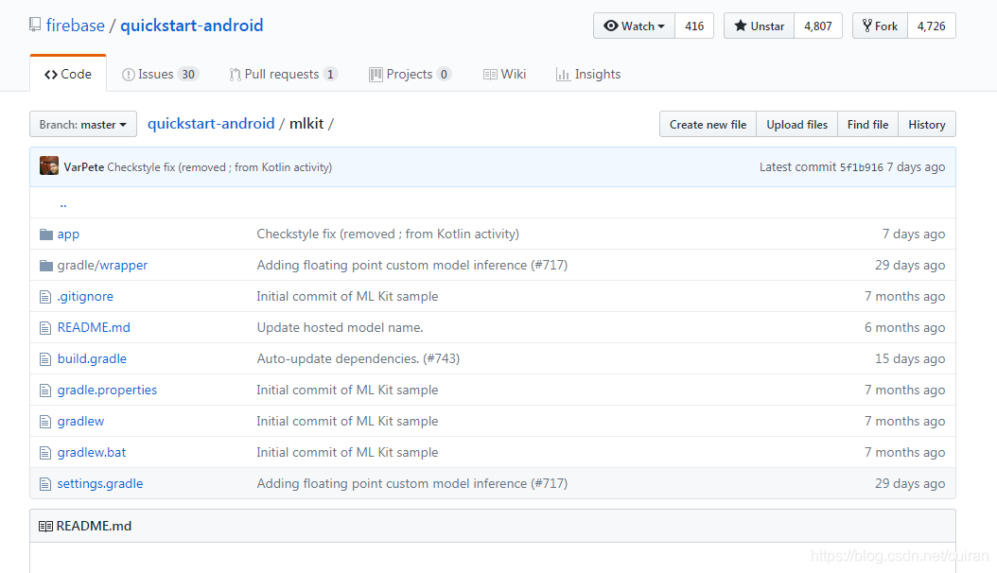
Task: Expand the Branch: master dropdown
Action: tap(83, 125)
